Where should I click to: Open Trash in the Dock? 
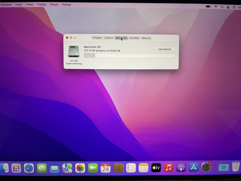click(x=236, y=166)
